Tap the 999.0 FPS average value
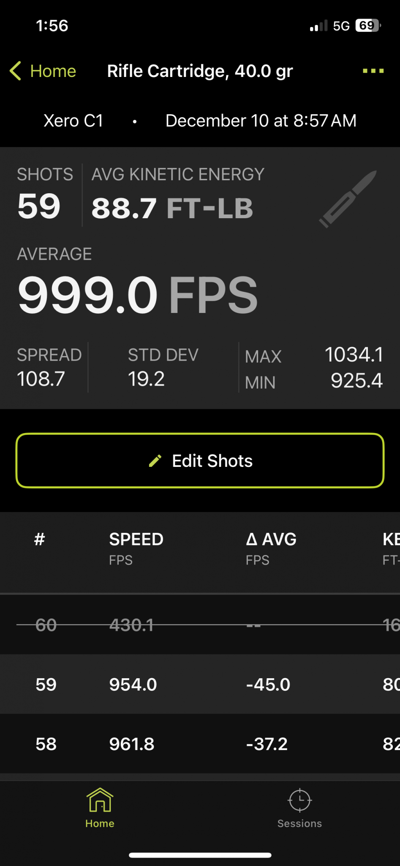The width and height of the screenshot is (400, 866). [x=137, y=295]
